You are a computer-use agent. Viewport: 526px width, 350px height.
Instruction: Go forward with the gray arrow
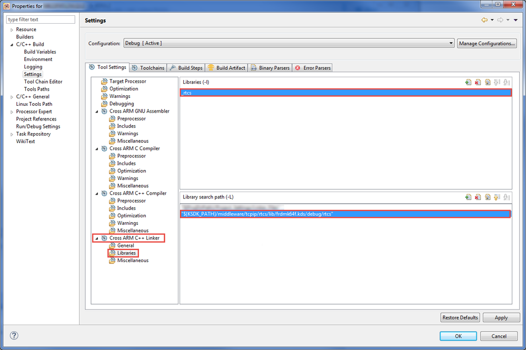[x=500, y=20]
